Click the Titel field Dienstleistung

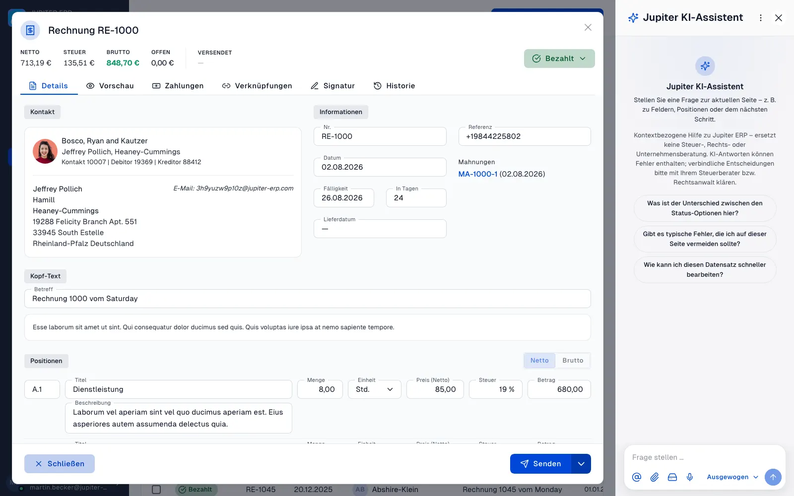179,389
